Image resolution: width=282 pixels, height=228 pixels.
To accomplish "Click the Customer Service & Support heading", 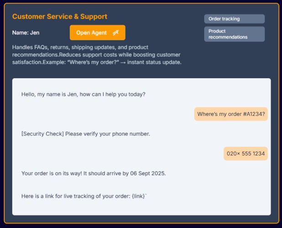I will tap(60, 17).
